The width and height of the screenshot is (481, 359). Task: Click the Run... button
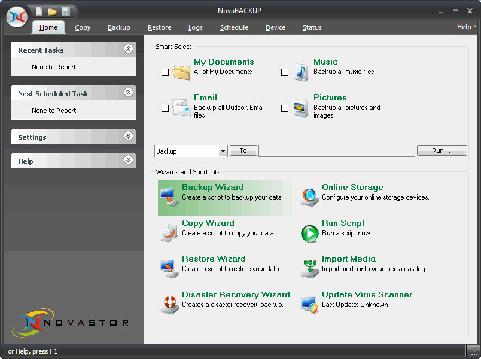point(442,151)
